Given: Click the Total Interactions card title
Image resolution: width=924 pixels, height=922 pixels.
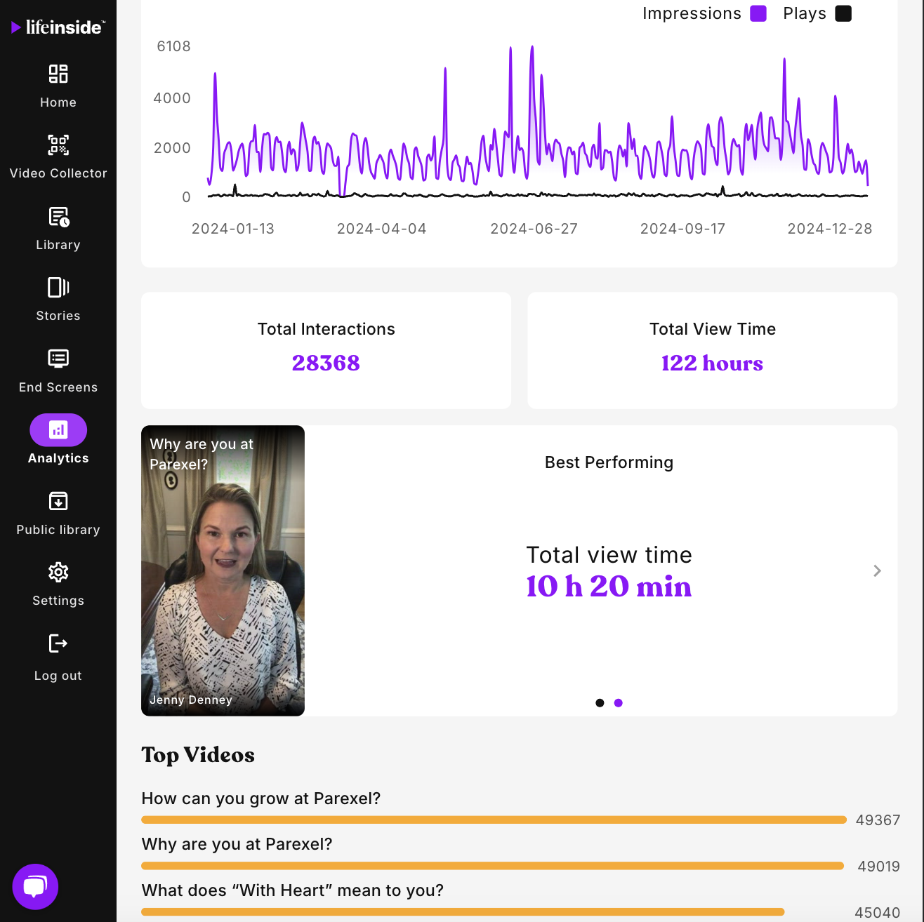Looking at the screenshot, I should [x=326, y=329].
